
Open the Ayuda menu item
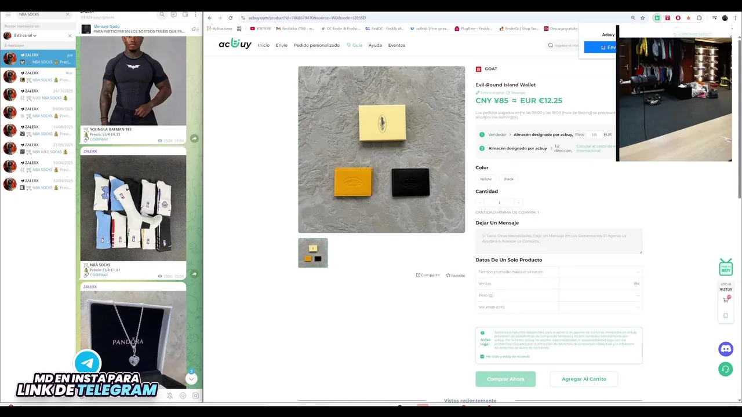tap(375, 45)
